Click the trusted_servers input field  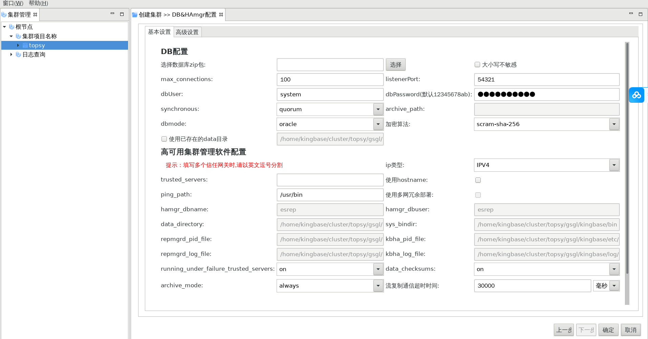pos(330,180)
